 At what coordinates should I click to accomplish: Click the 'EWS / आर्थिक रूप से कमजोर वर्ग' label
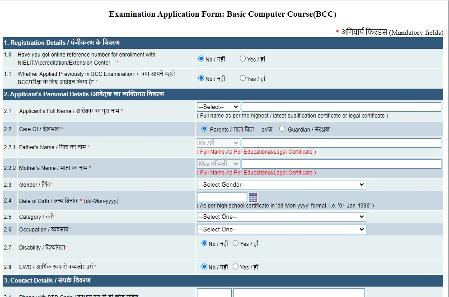57,267
